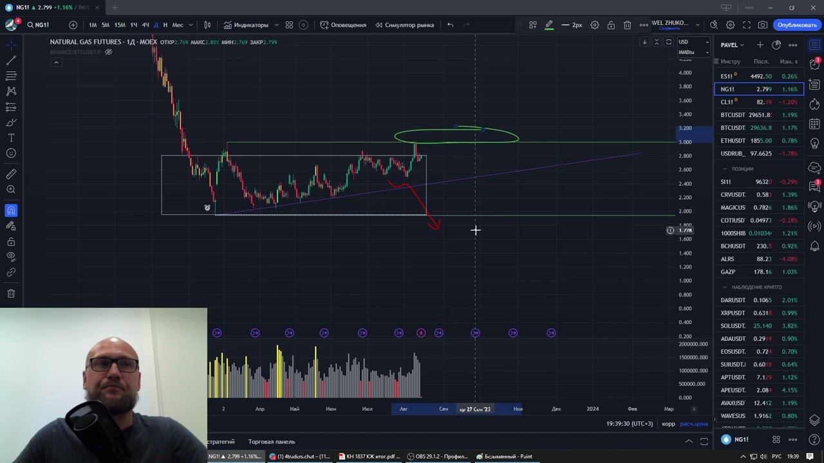Switch to the 5M timeframe
The width and height of the screenshot is (824, 463).
coord(106,25)
